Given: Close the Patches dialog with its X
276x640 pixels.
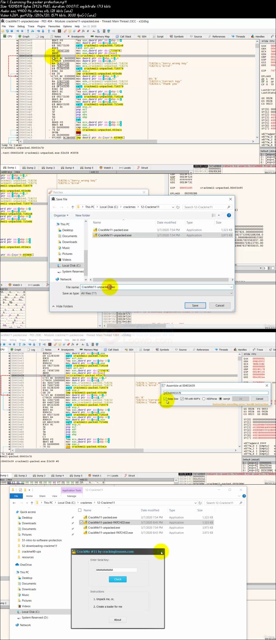Looking at the screenshot, I should coord(144,192).
